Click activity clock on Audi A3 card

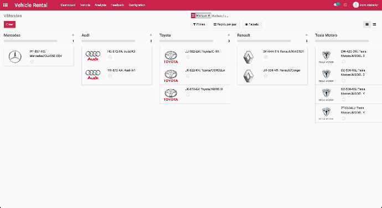(110, 57)
